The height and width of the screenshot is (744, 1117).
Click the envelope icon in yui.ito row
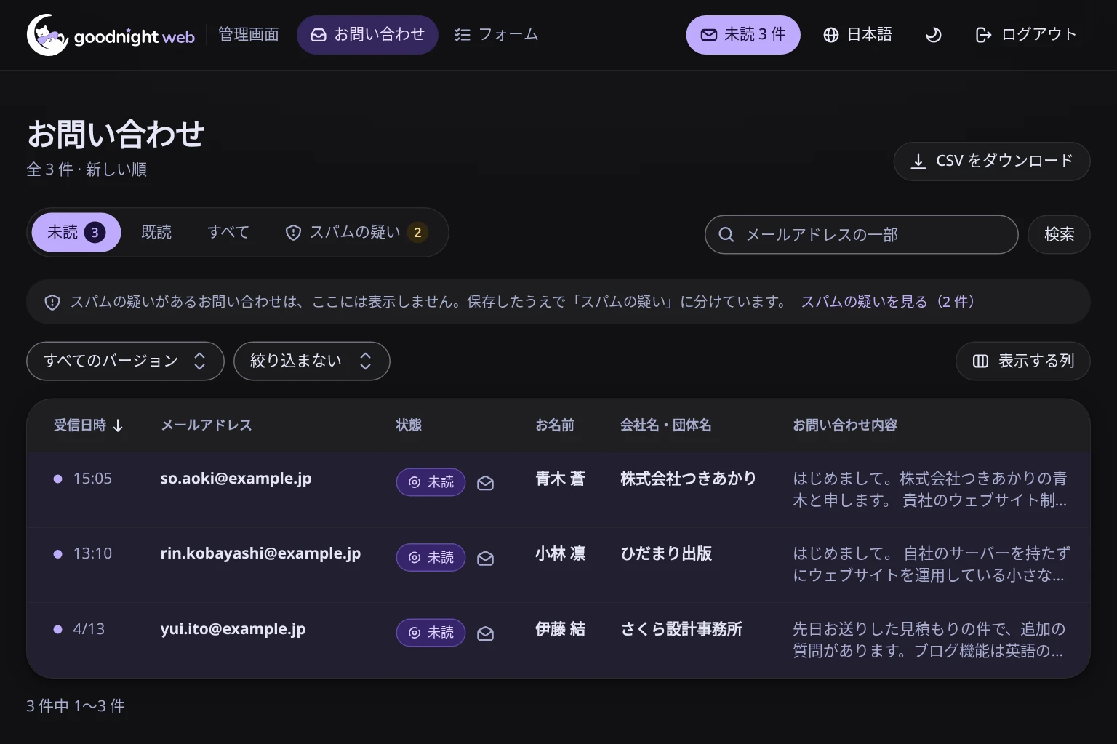point(485,633)
